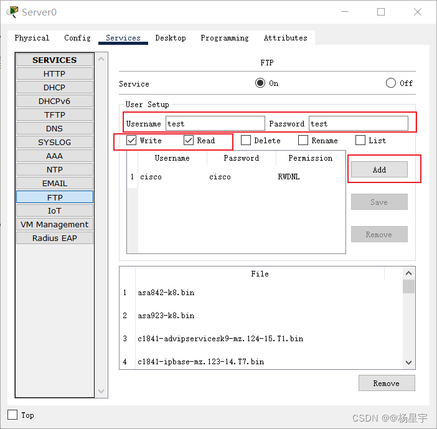The height and width of the screenshot is (429, 437).
Task: Open VM Management service
Action: coord(55,224)
